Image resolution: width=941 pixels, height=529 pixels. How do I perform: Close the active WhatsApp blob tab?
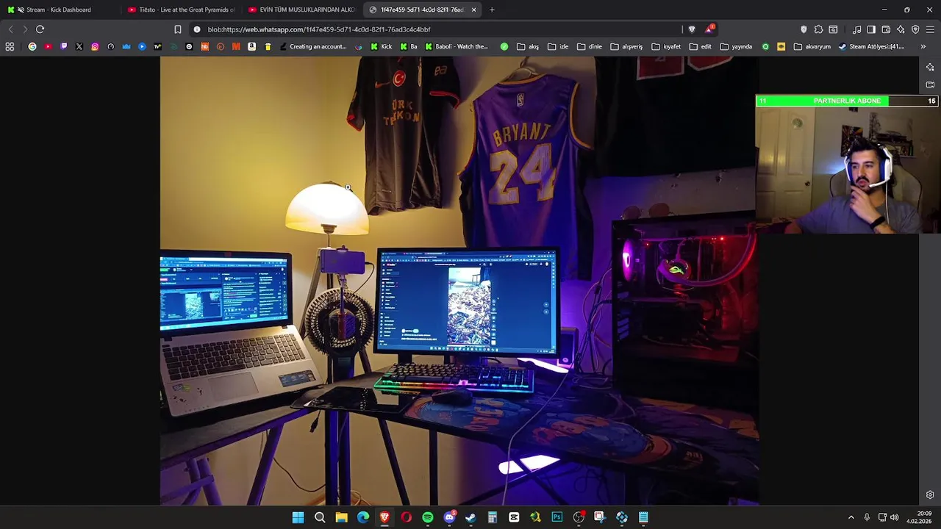pos(473,10)
